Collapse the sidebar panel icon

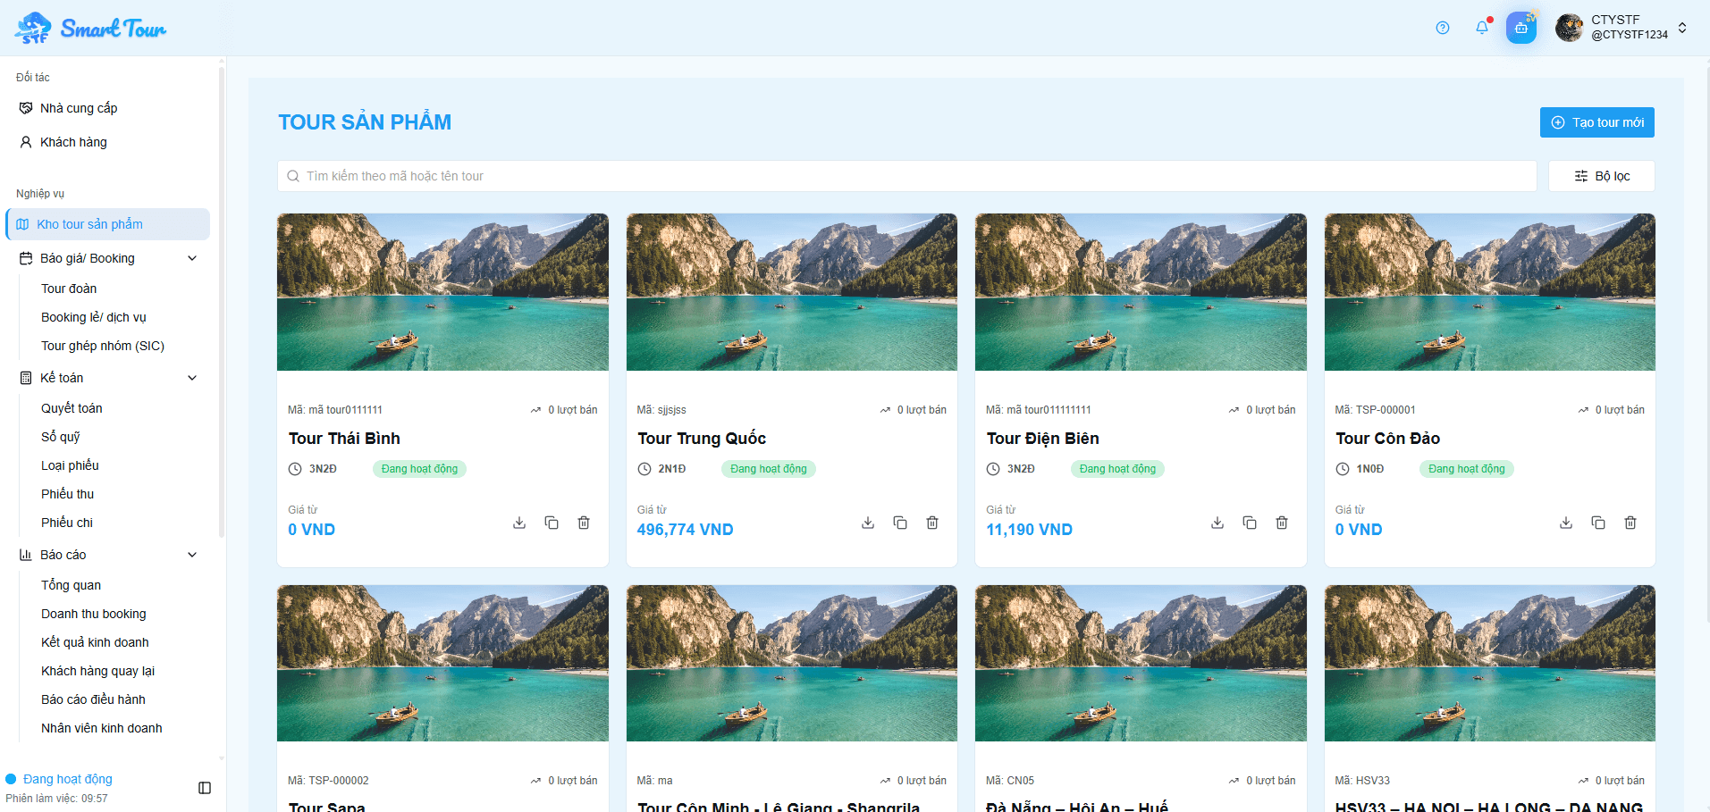tap(205, 788)
